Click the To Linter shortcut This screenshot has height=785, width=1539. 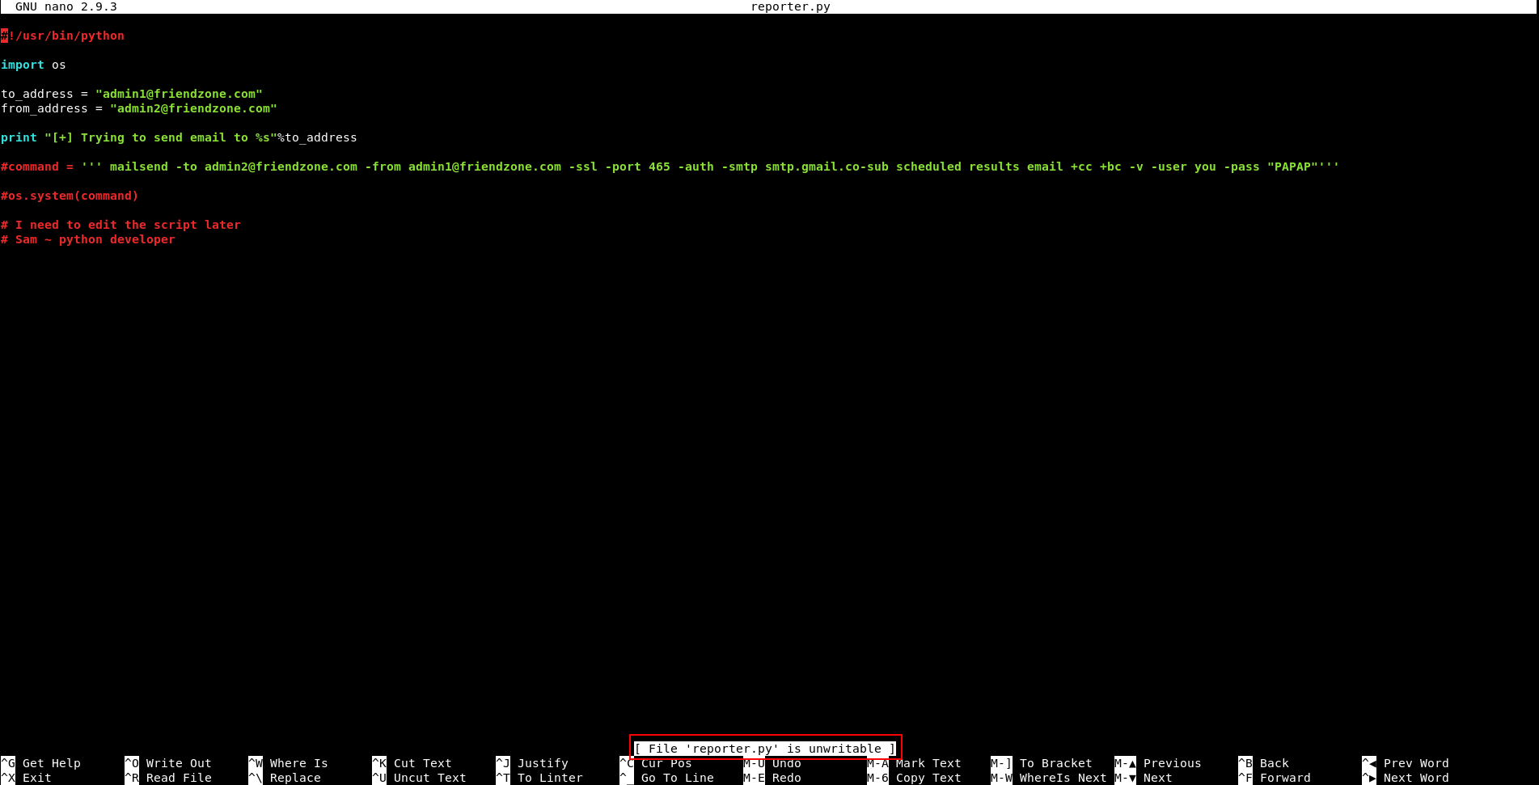click(550, 778)
